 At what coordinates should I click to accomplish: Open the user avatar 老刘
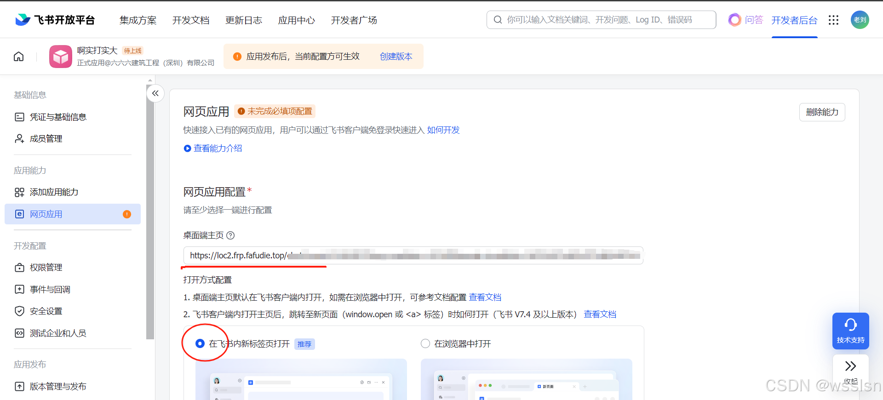pyautogui.click(x=860, y=20)
